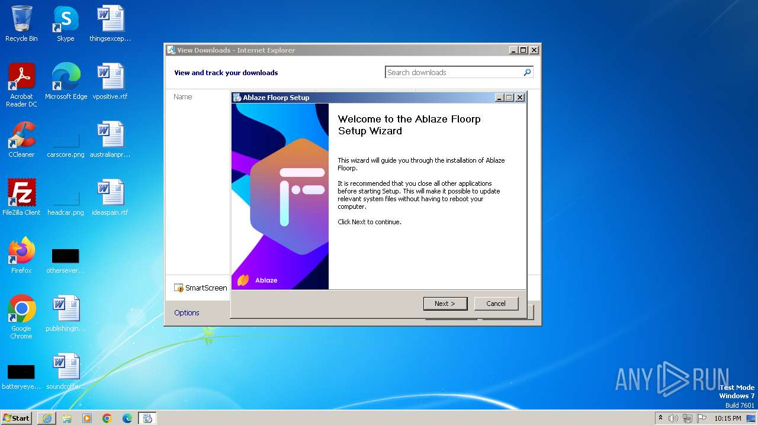Select carscore.png file icon

66,140
